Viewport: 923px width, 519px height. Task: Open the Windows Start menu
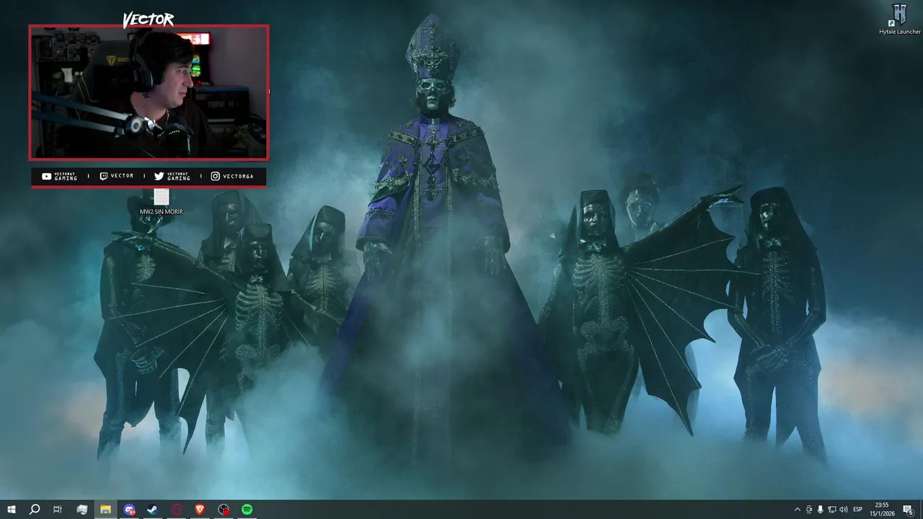pos(11,510)
